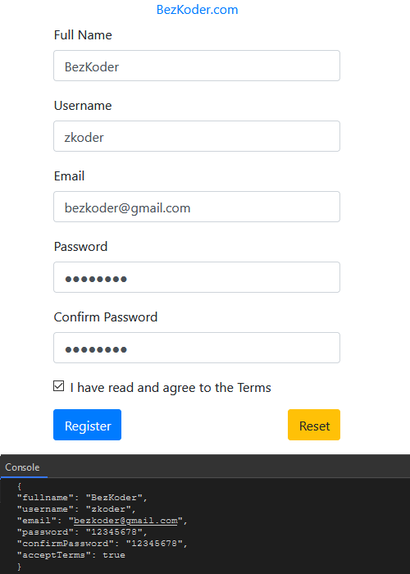
Task: Focus the Username field containing zkoder
Action: click(x=197, y=136)
